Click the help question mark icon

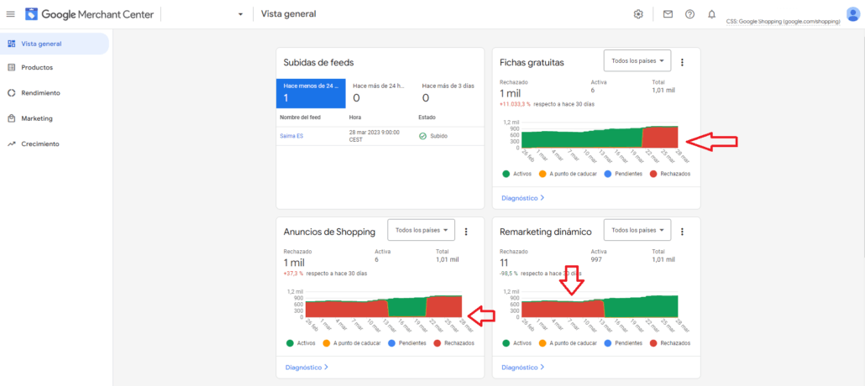point(689,14)
